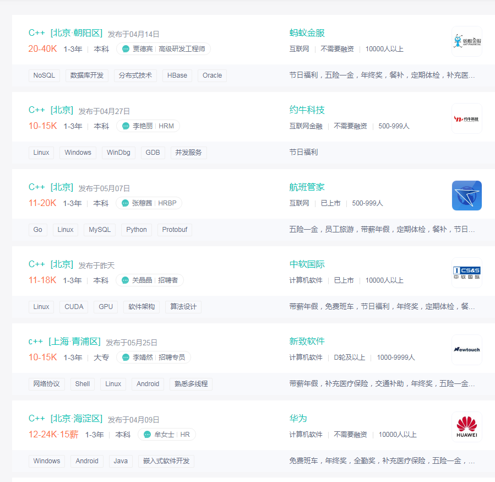Click chat bubble icon beside 牟女士
The image size is (495, 482).
pyautogui.click(x=147, y=434)
